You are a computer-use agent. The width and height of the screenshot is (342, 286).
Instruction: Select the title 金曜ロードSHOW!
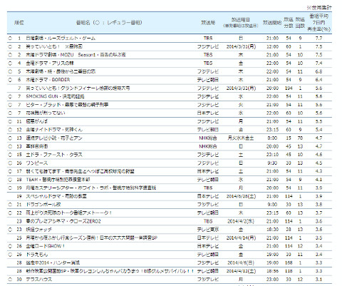pos(46,246)
